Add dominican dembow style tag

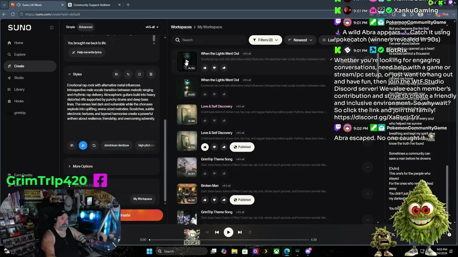[x=117, y=145]
